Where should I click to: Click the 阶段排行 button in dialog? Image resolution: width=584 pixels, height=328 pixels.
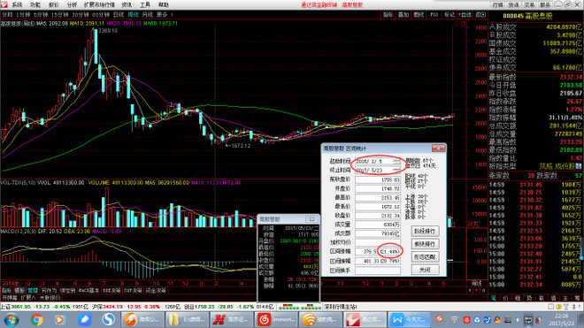coord(425,232)
